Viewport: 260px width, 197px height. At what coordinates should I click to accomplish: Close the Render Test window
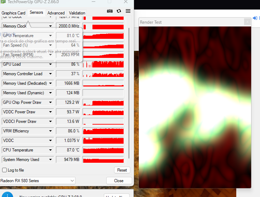[247, 22]
